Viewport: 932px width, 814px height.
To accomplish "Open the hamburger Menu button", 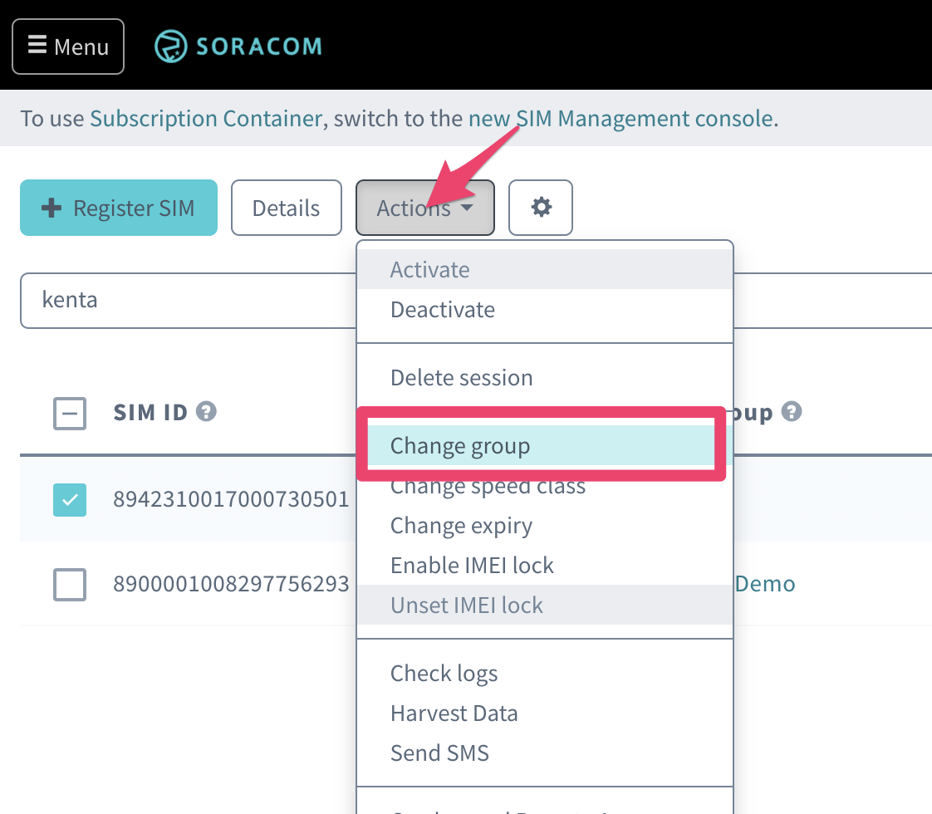I will [68, 47].
